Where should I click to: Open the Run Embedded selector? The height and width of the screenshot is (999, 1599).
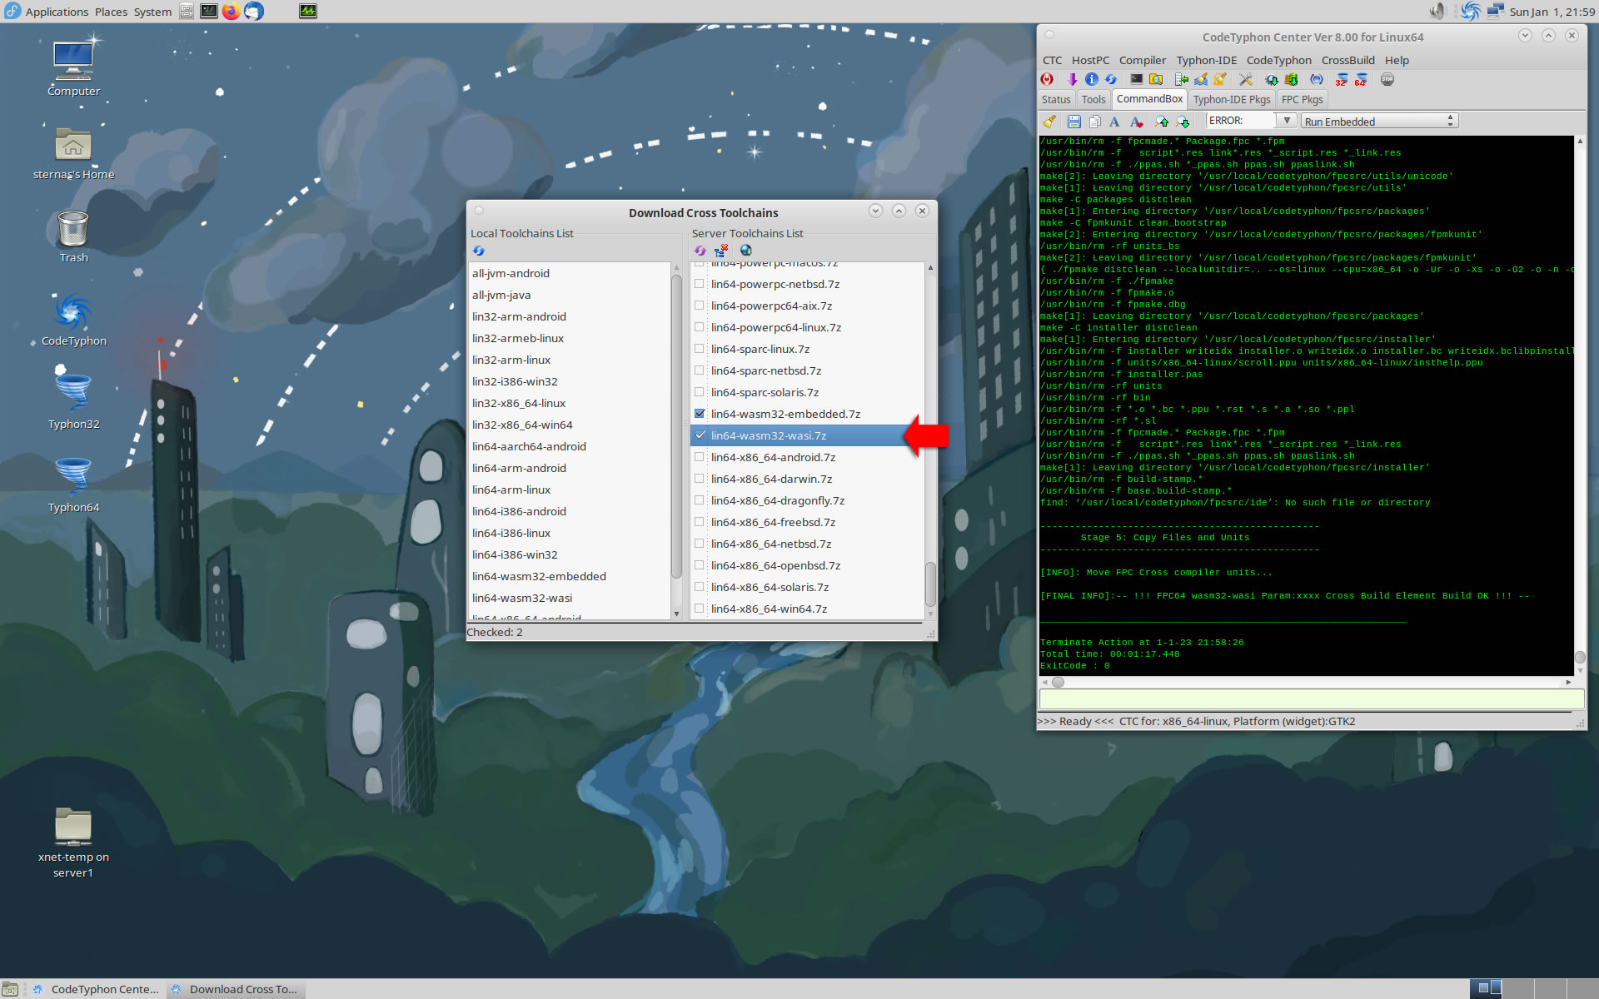click(1379, 121)
